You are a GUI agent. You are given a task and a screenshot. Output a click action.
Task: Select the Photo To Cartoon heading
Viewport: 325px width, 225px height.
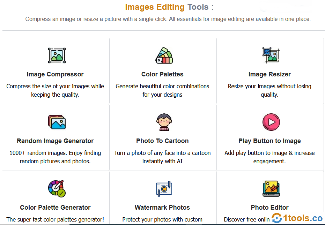tap(162, 141)
